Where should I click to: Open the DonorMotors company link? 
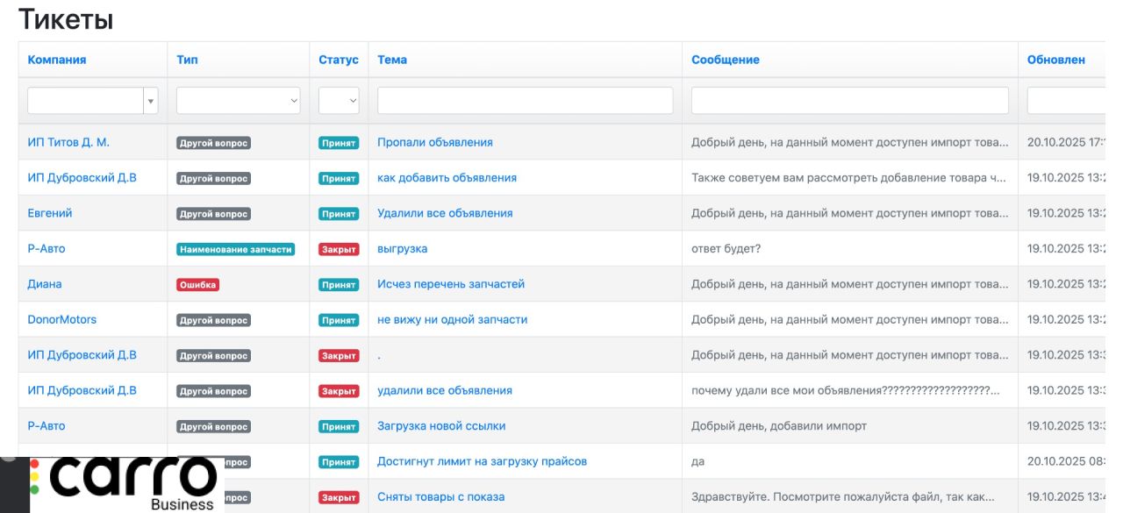tap(62, 320)
